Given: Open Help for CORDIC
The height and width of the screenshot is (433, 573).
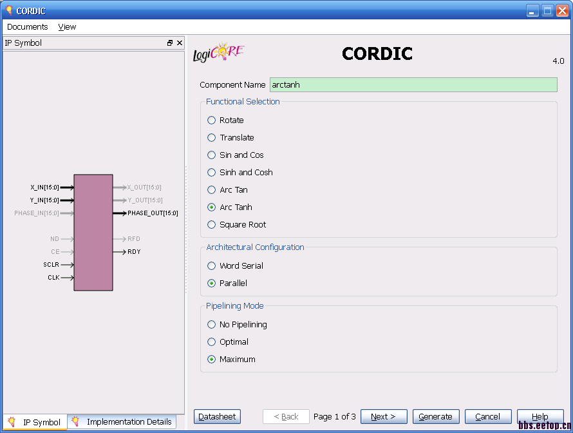Looking at the screenshot, I should point(540,416).
